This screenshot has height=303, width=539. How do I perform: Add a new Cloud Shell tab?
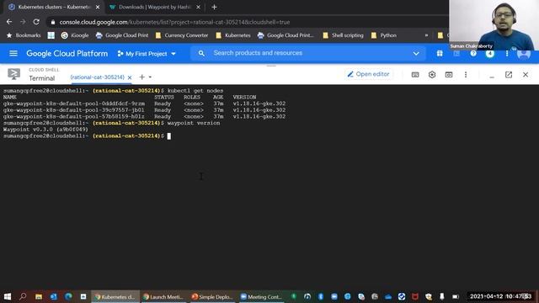pyautogui.click(x=141, y=77)
